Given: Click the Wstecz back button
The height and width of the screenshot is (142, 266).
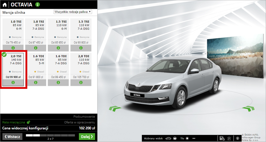Looking at the screenshot, I should pyautogui.click(x=13, y=137).
